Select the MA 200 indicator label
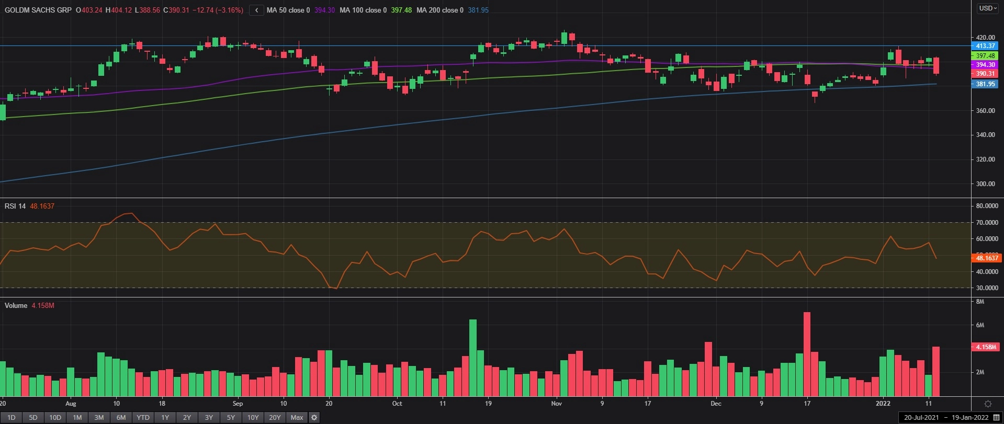1004x424 pixels. coord(439,10)
